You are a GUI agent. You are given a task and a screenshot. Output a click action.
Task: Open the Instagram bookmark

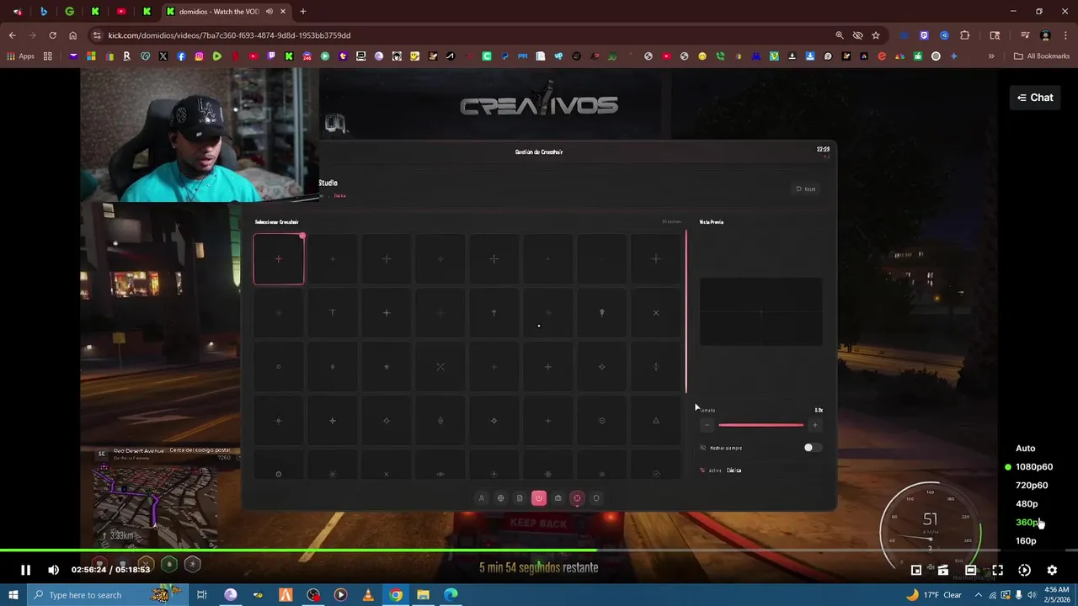199,56
